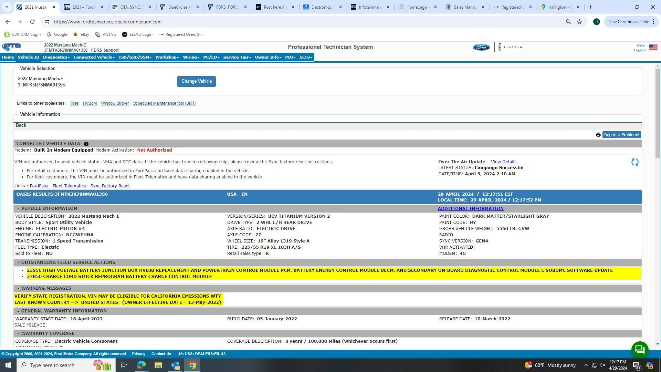This screenshot has height=372, width=661.
Task: Click the Chrome taskbar icon
Action: pyautogui.click(x=192, y=365)
